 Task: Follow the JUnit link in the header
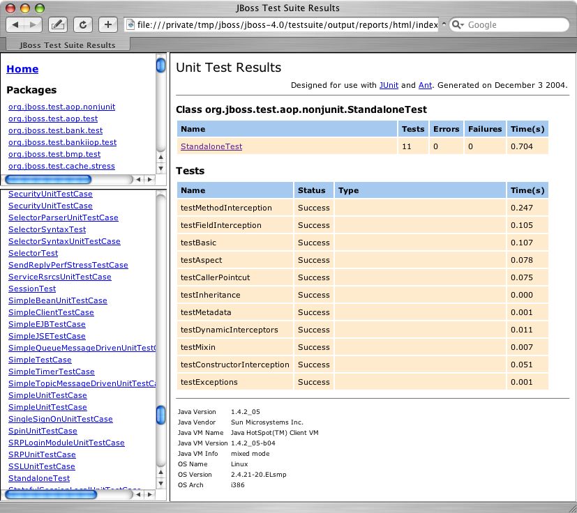[389, 85]
